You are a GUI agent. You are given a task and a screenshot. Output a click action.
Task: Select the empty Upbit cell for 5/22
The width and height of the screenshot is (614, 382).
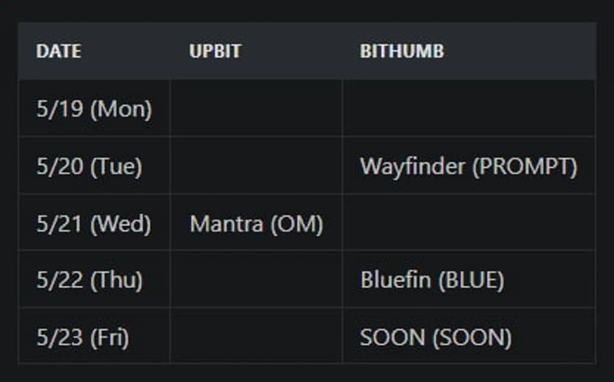[x=256, y=281]
